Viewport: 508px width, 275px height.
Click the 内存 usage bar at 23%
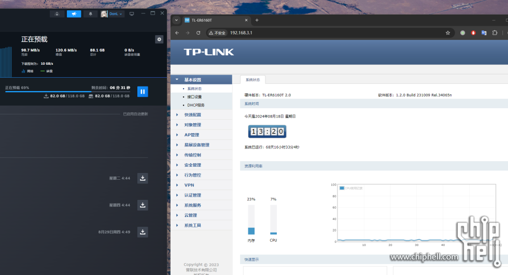pos(251,220)
